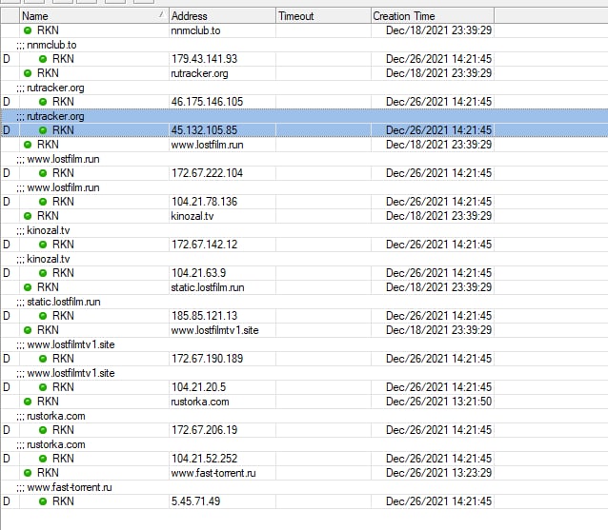Screen dimensions: 608x530
Task: Click the green status dot in nnmclub.to row
Action: [x=28, y=30]
